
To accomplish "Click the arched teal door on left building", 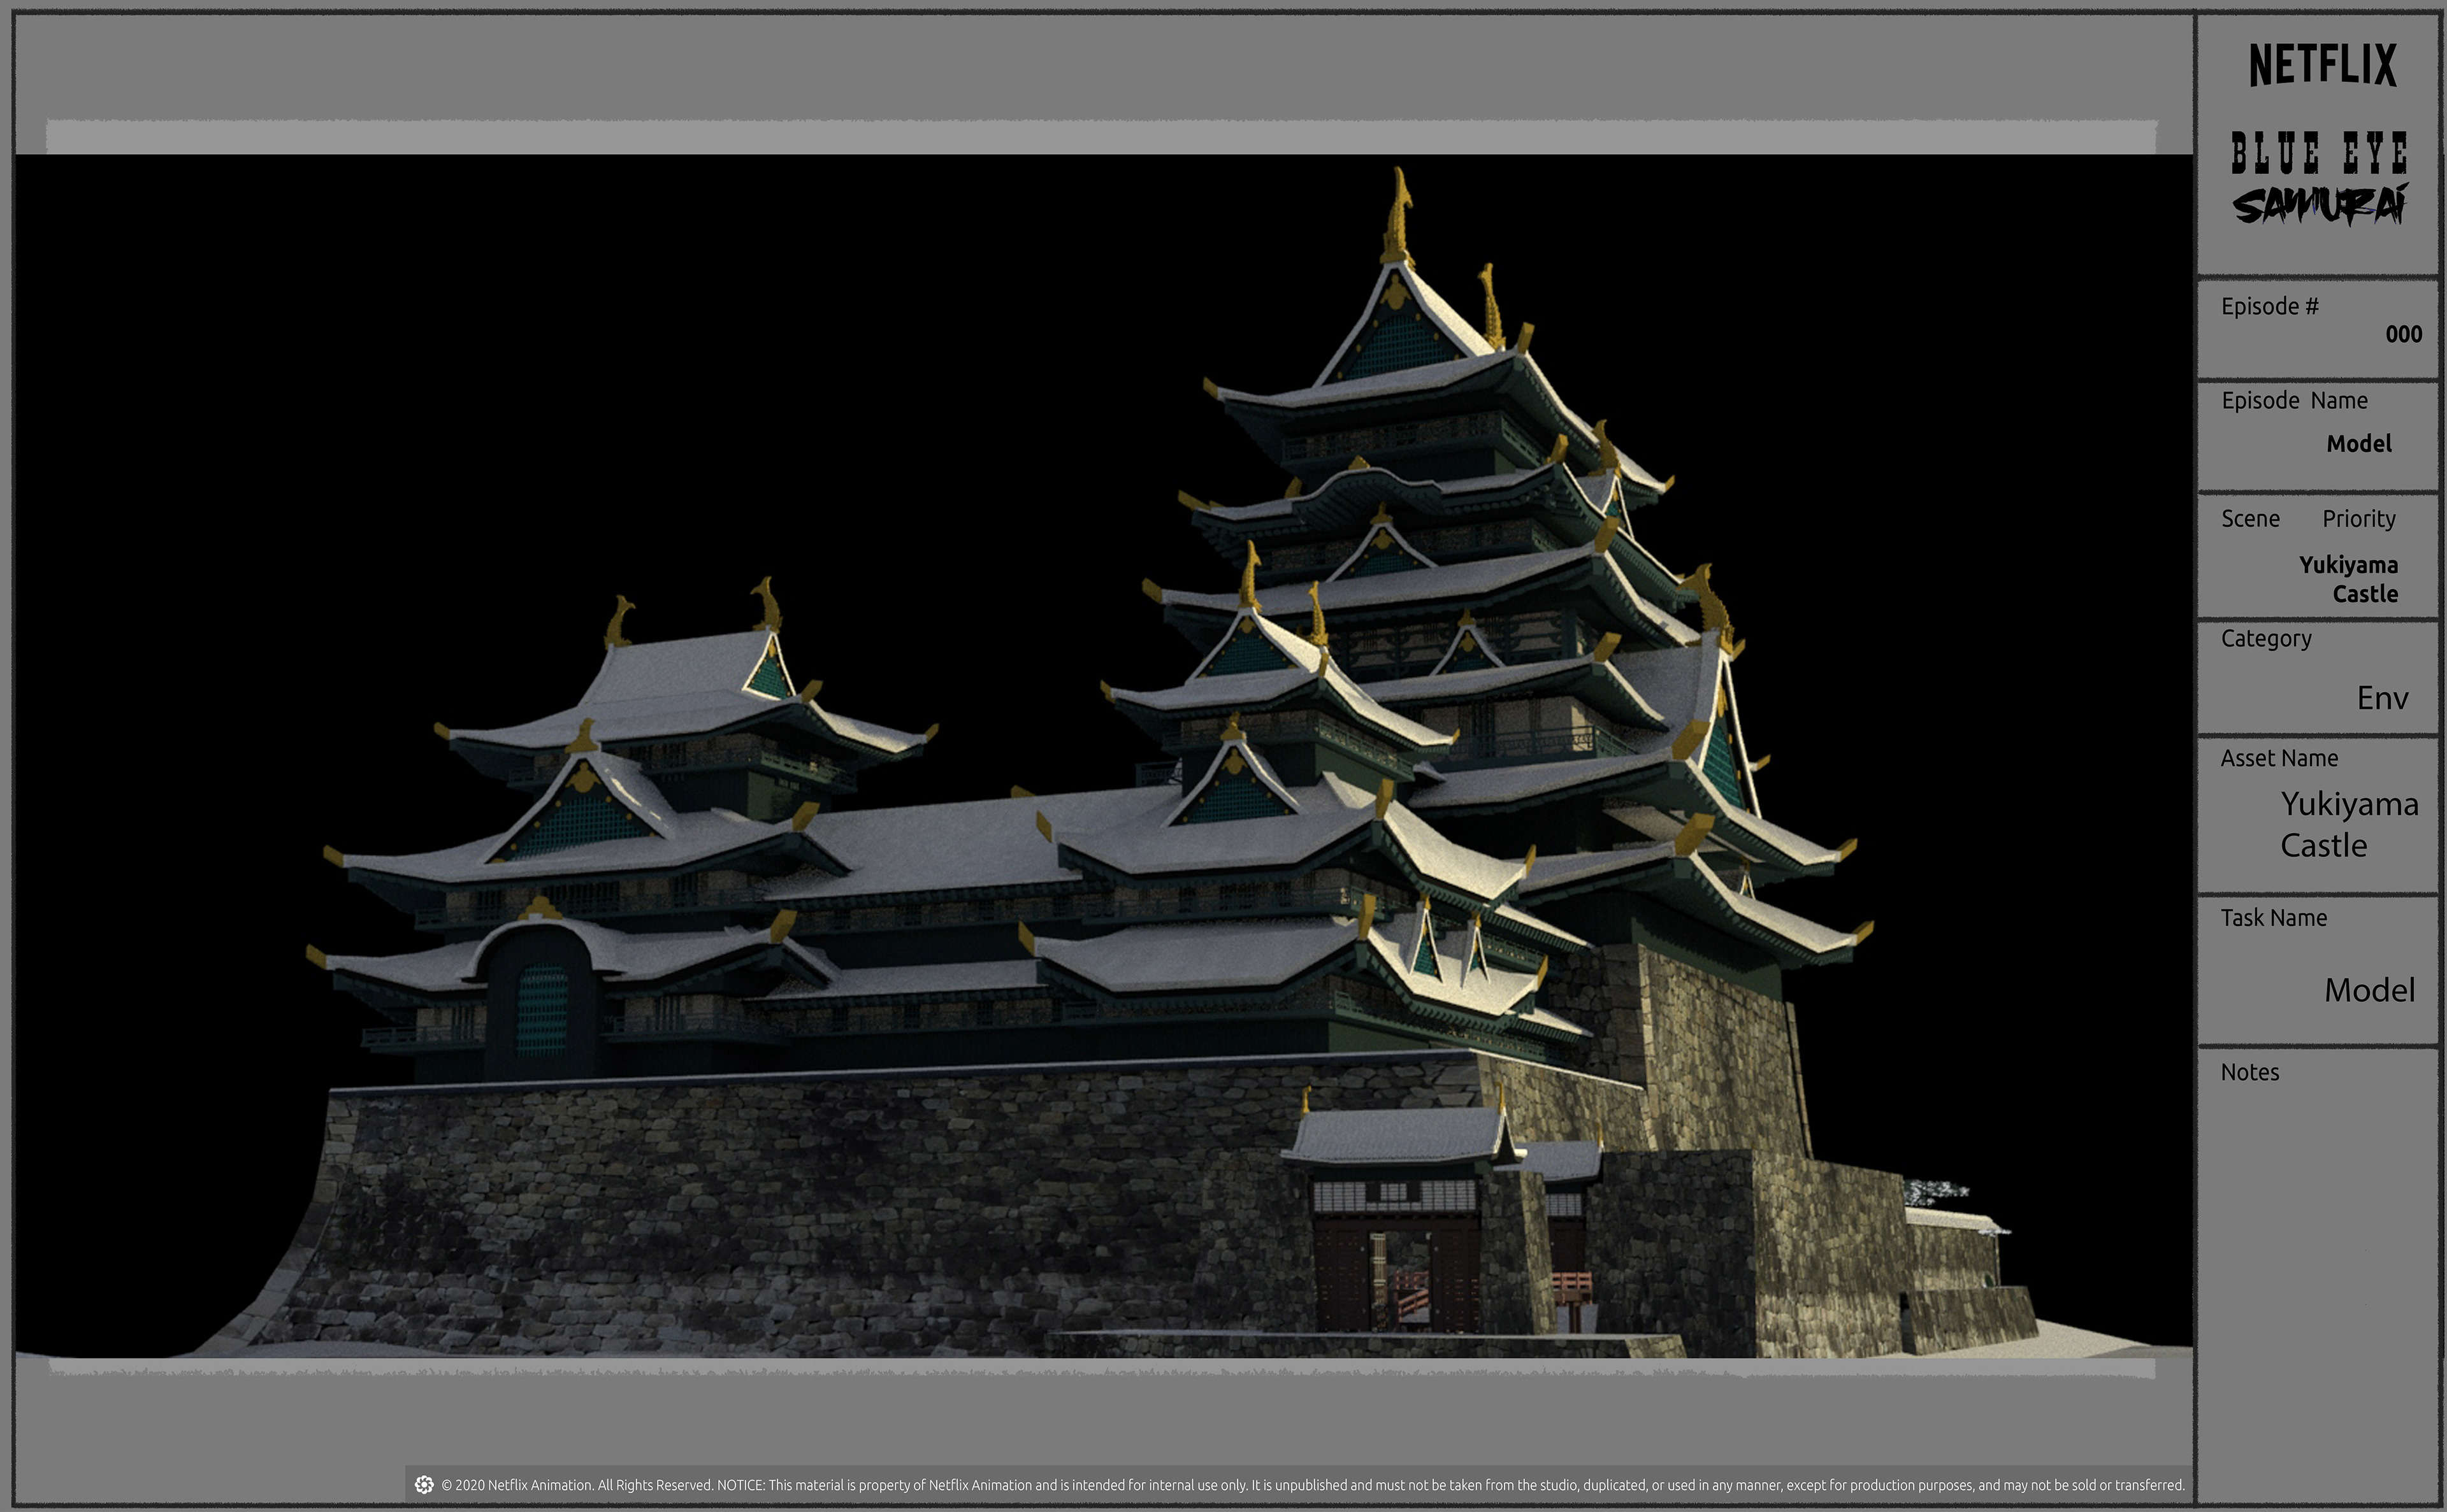I will point(541,1010).
